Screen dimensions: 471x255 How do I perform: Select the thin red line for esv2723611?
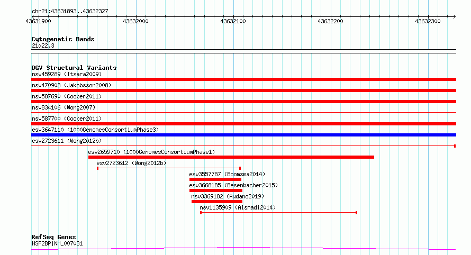tap(243, 146)
